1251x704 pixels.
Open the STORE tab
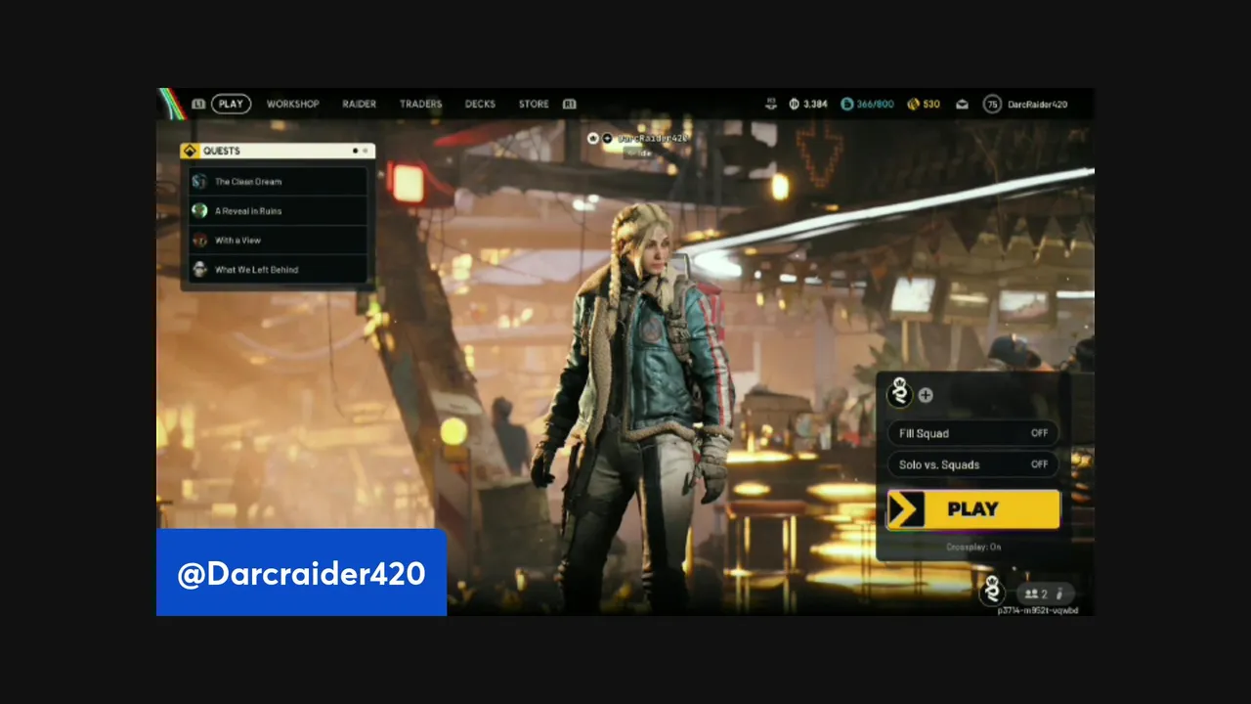click(x=534, y=104)
